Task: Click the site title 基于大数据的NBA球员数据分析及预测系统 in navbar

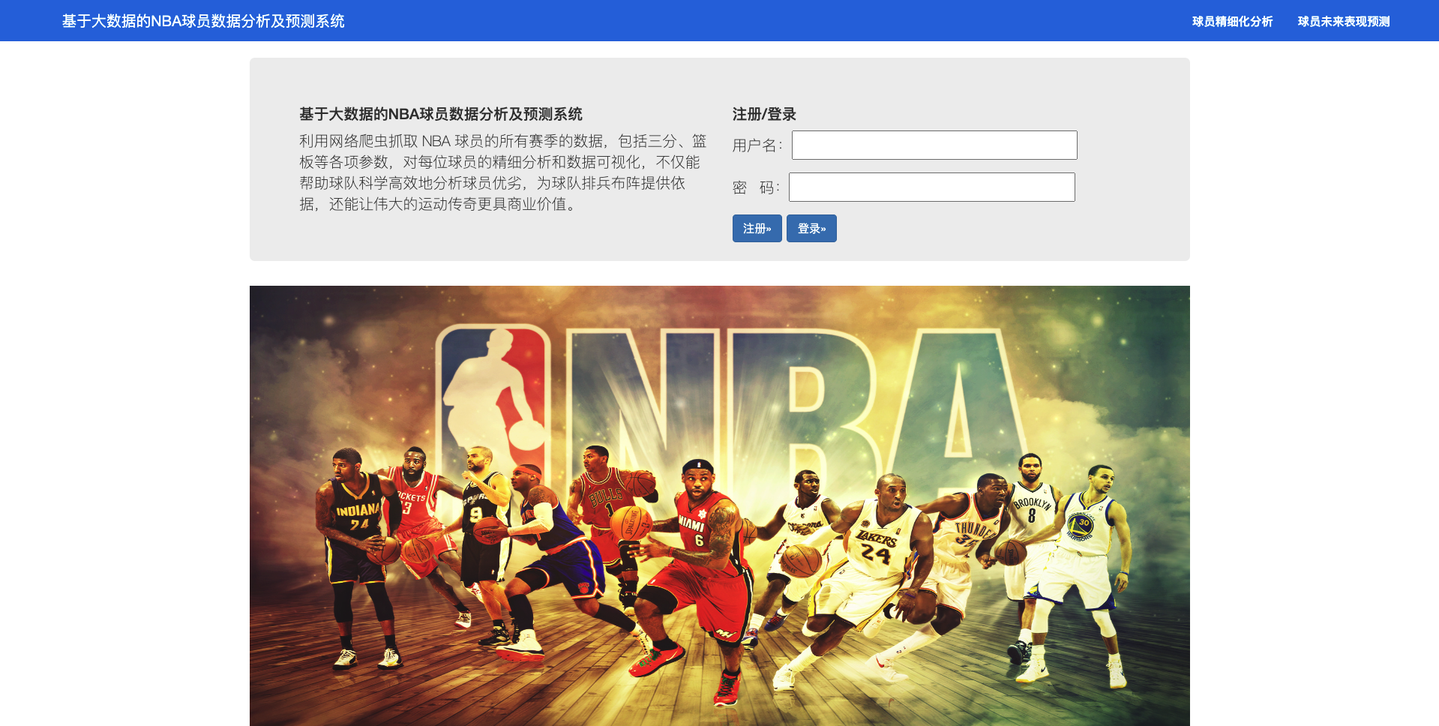Action: (x=203, y=21)
